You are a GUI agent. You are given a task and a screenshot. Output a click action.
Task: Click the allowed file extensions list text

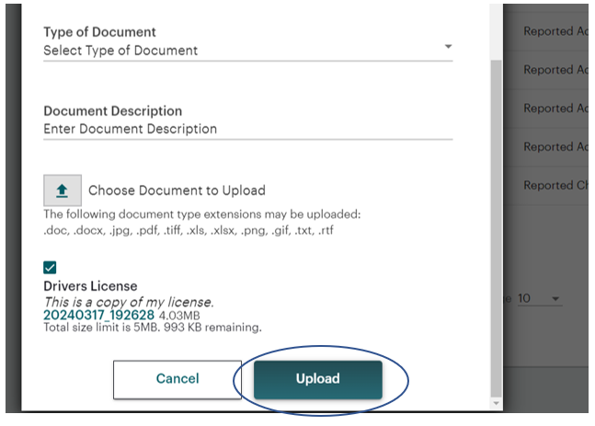tap(189, 230)
